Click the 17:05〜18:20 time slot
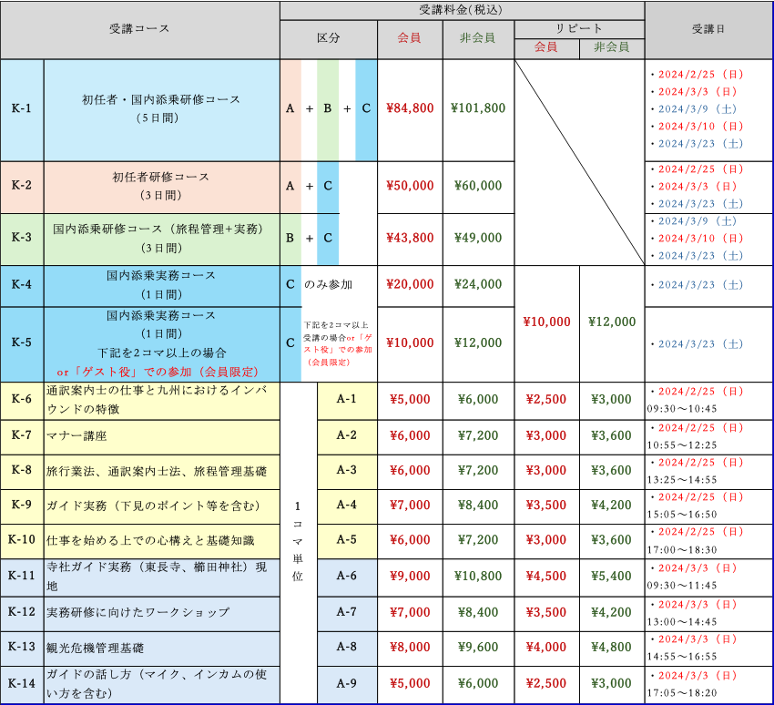774x705 pixels. 682,694
